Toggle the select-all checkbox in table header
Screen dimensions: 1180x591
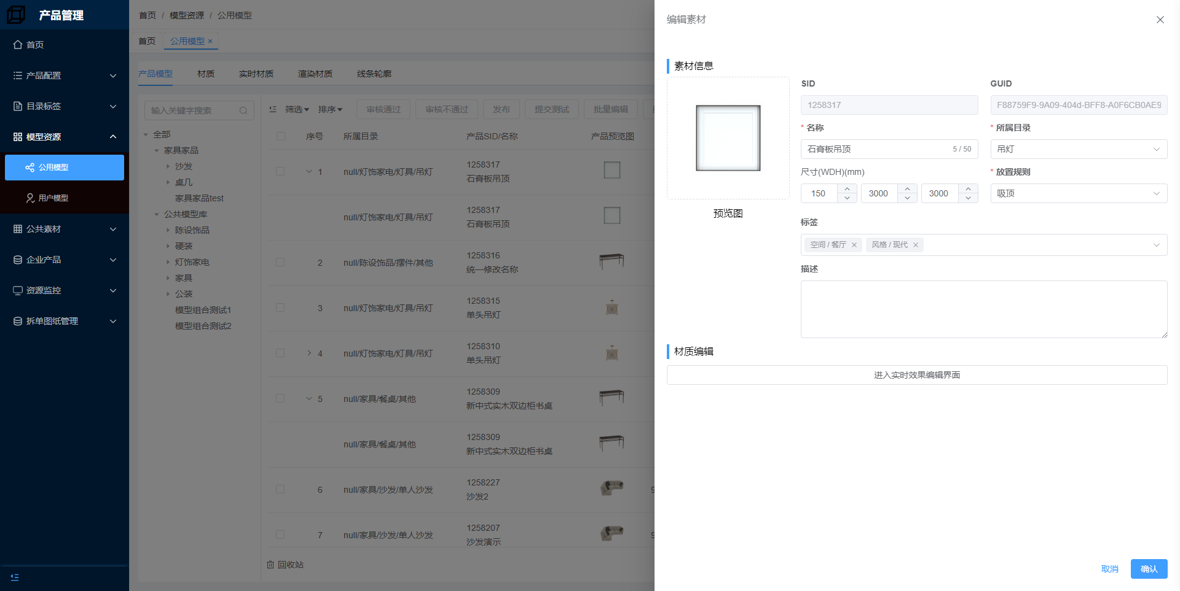pyautogui.click(x=281, y=136)
